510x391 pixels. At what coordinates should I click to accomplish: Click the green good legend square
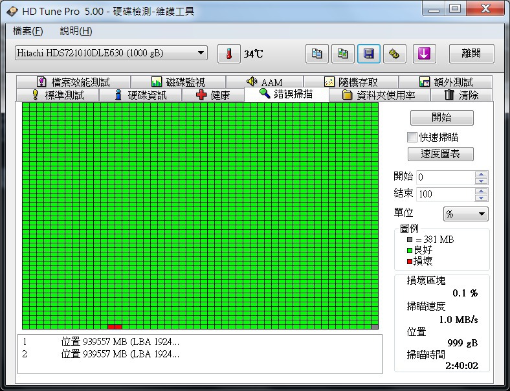point(410,250)
